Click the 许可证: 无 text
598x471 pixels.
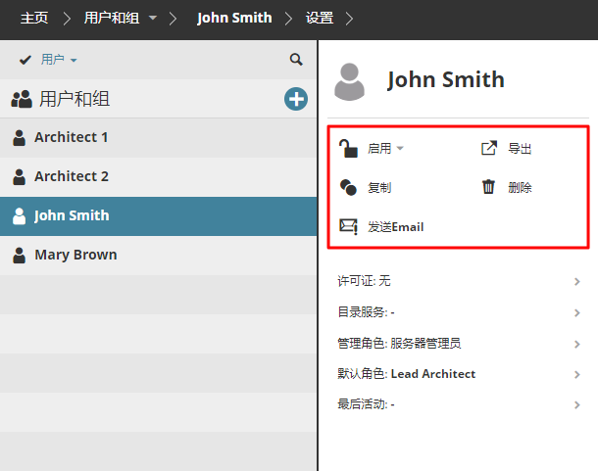click(364, 281)
